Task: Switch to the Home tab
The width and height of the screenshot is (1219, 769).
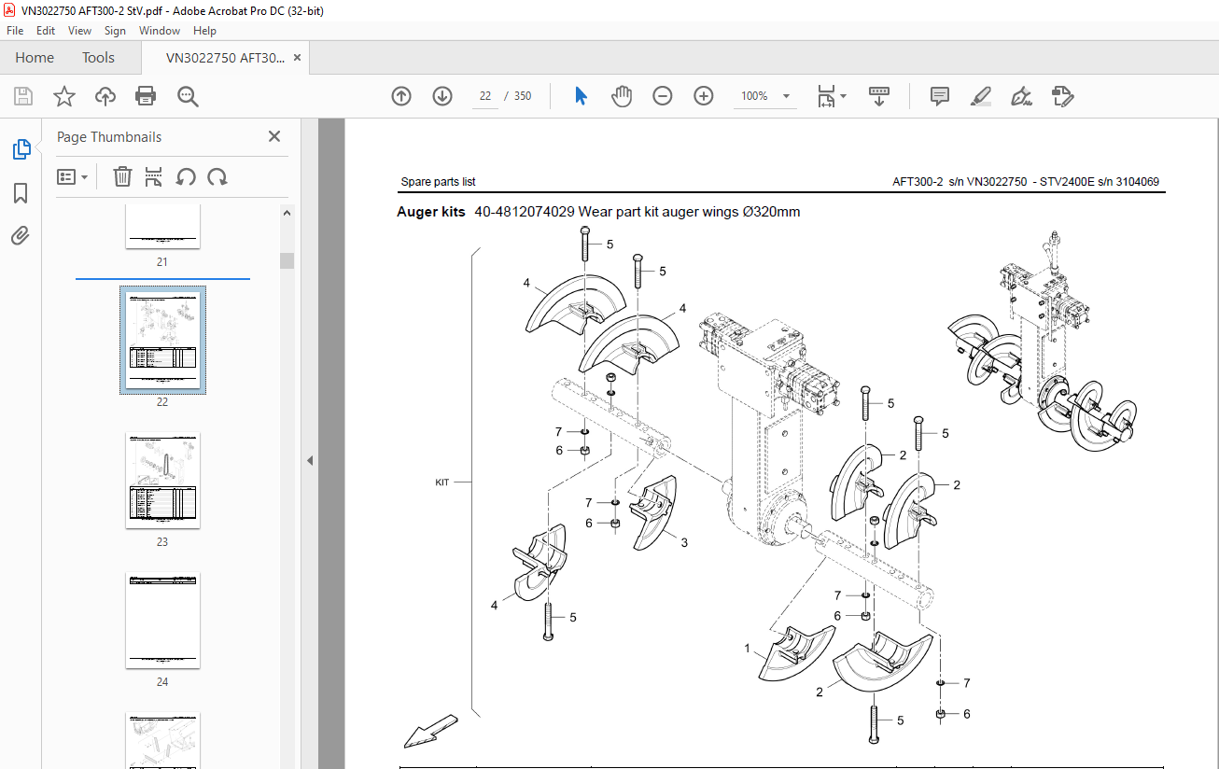Action: (x=35, y=58)
